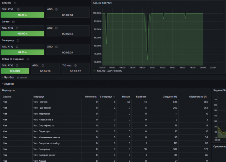The width and height of the screenshot is (226, 162).
Task: Select Чат. Прочее route cell
Action: tap(57, 102)
